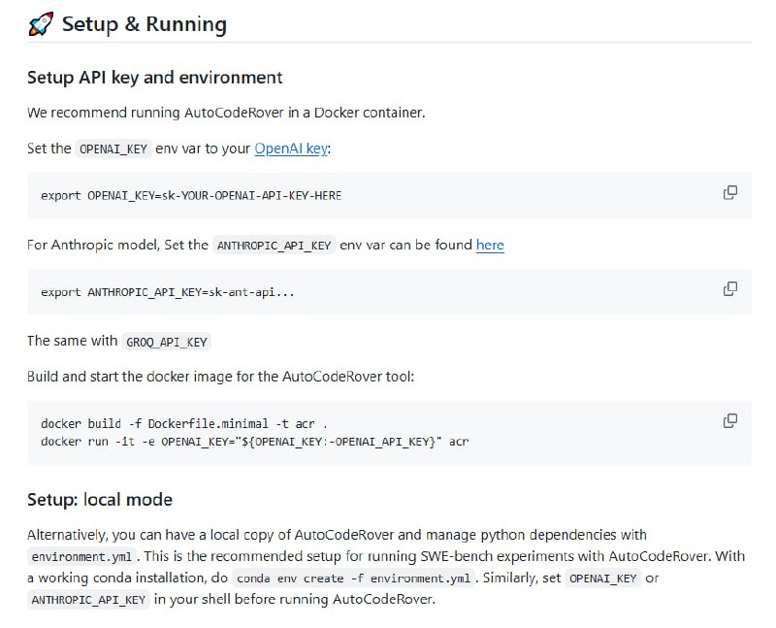This screenshot has width=776, height=628.
Task: Follow the 'here' link for Anthropic key
Action: 490,246
